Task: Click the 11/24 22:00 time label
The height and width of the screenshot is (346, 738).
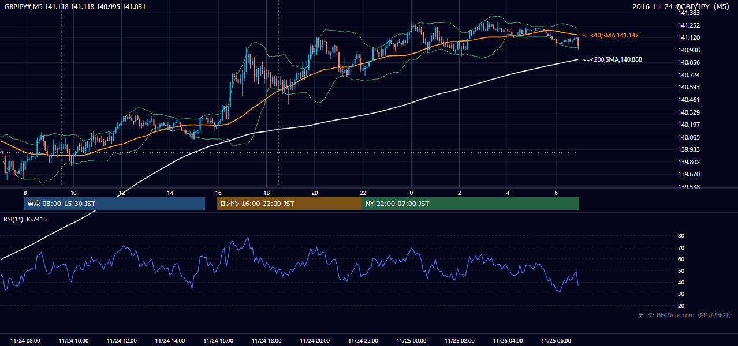Action: (363, 340)
